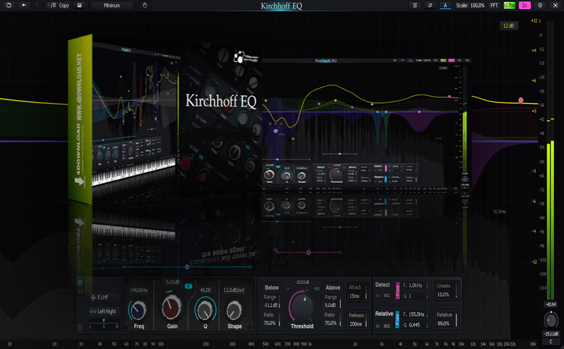Click the redo arrow button
The image size is (564, 349).
coord(37,6)
